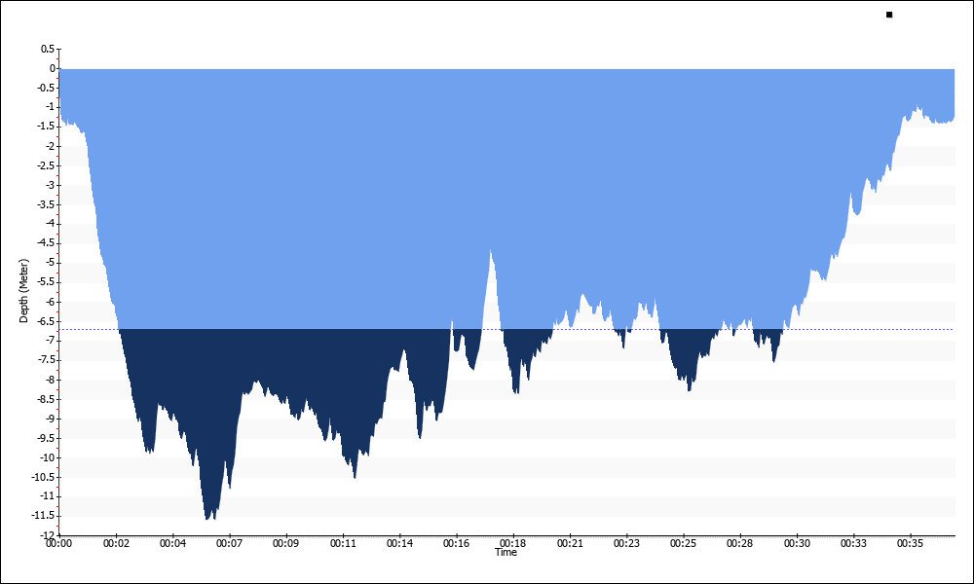Click the 00:23 time axis label
This screenshot has width=974, height=584.
(626, 544)
